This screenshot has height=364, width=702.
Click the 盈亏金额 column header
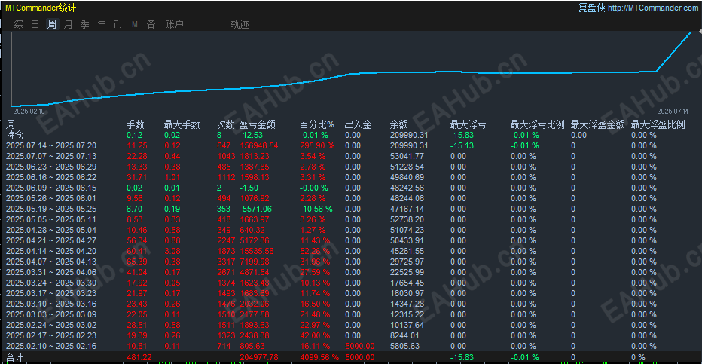[x=257, y=124]
